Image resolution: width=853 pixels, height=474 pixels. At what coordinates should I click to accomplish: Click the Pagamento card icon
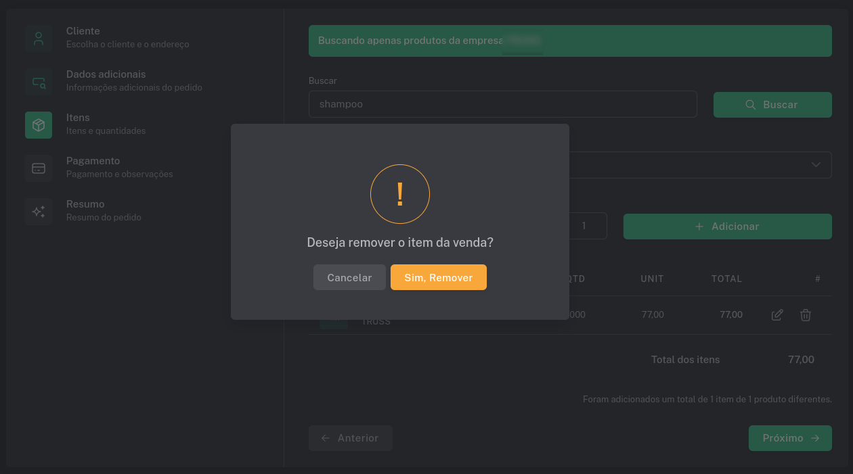[x=39, y=168]
